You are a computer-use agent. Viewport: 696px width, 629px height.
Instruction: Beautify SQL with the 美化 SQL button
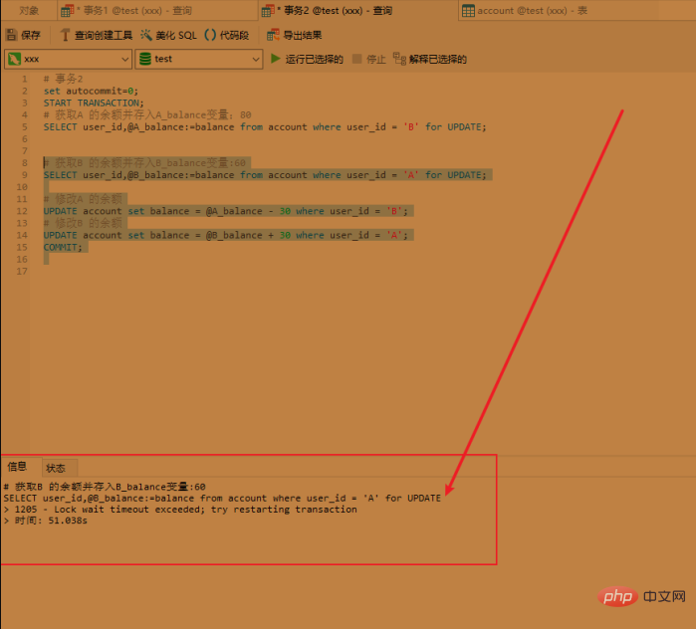pos(168,35)
